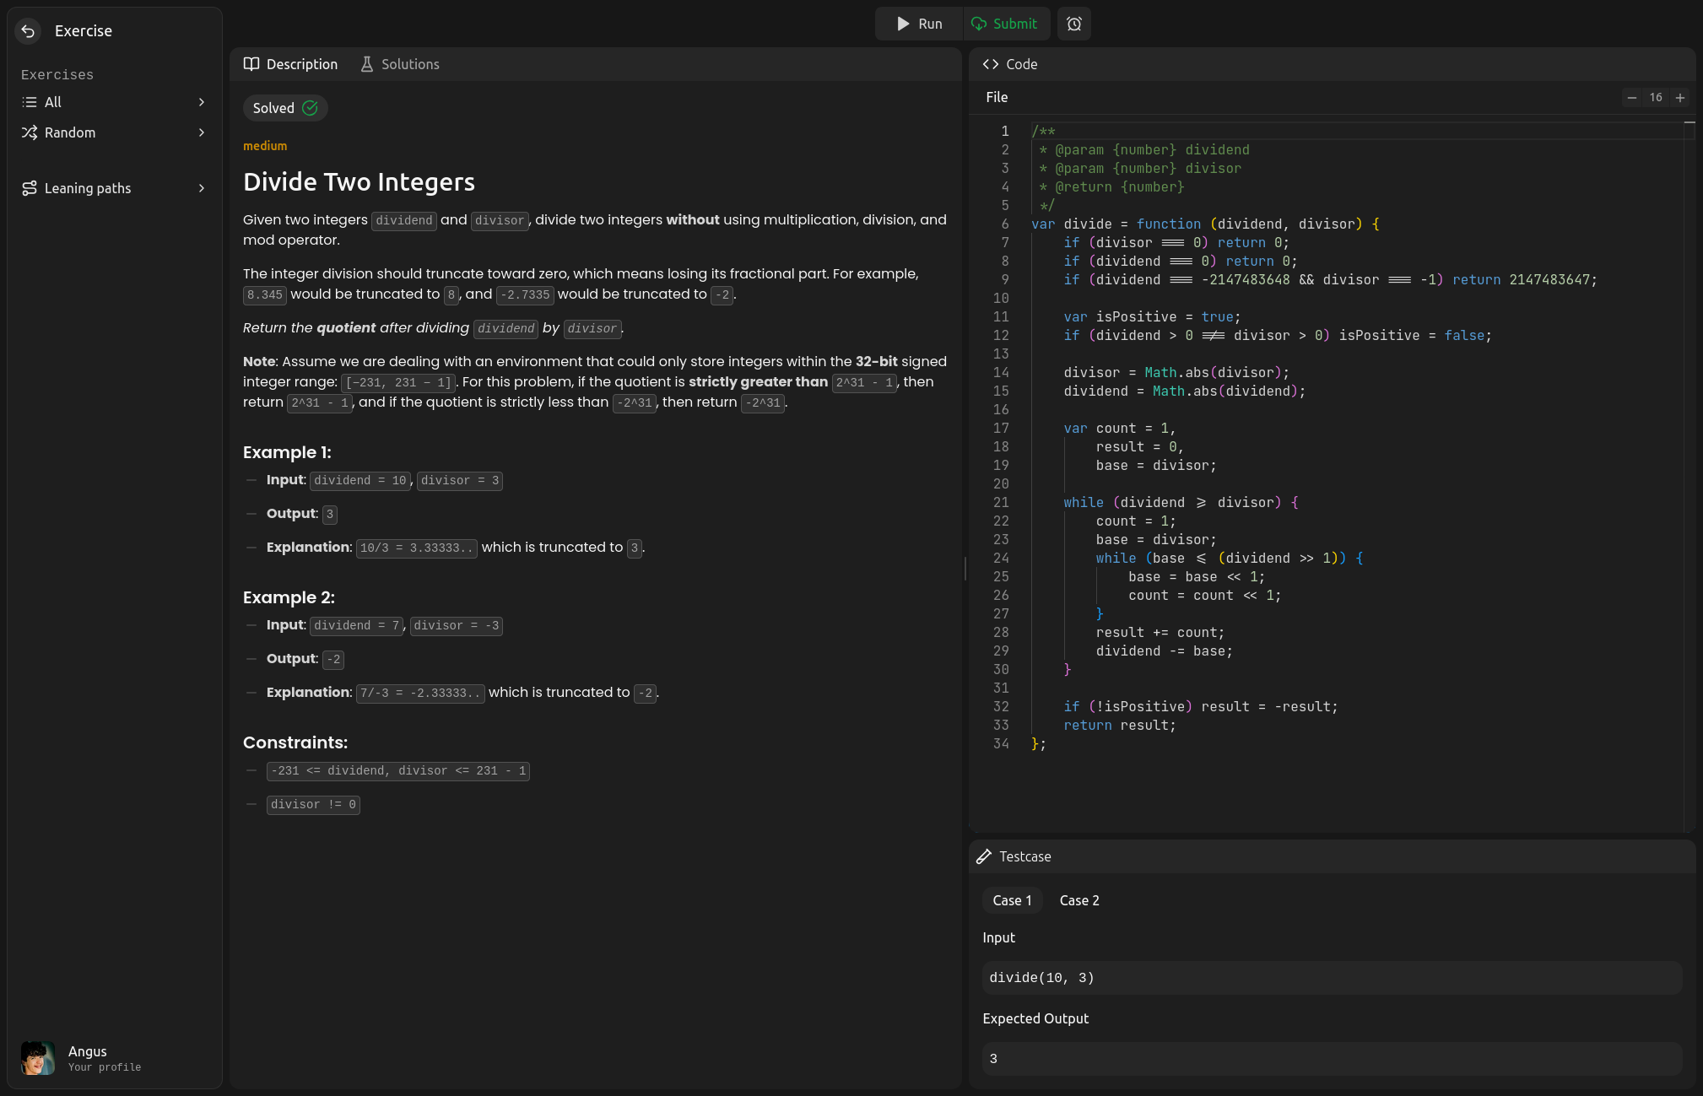Click line 33 return result statement
1703x1096 pixels.
tap(1119, 726)
